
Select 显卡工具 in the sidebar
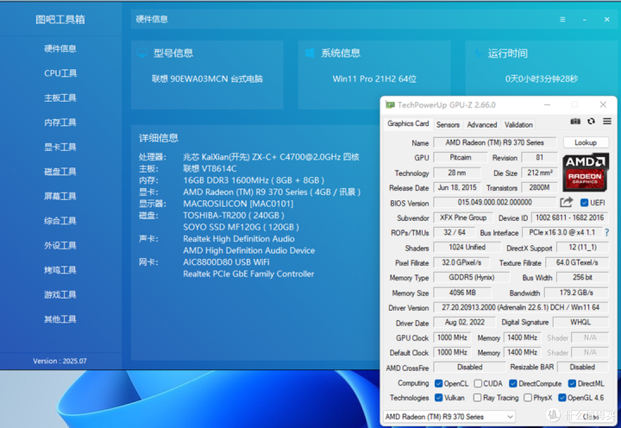(60, 147)
